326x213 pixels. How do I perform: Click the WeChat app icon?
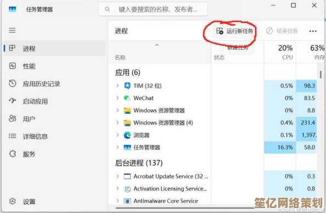(x=127, y=98)
